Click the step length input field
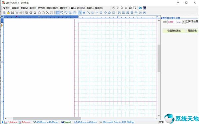Screen dimensions: 199x124 point(175,22)
